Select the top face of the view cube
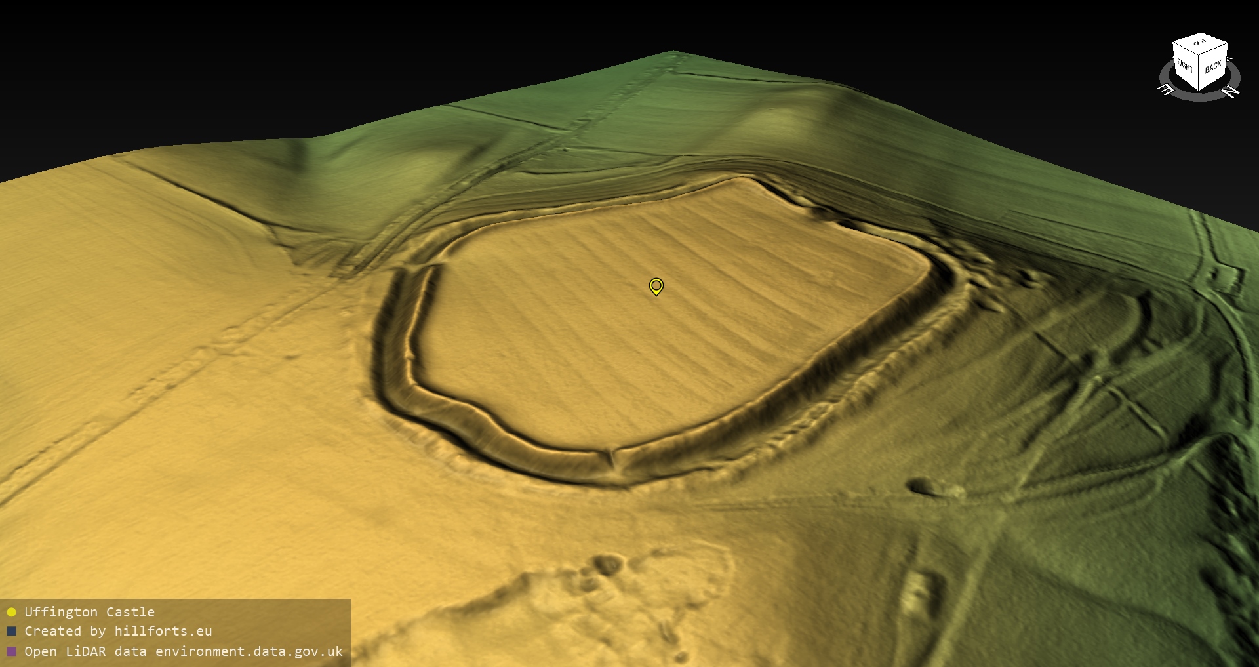Screen dimensions: 1259x667 [1201, 43]
